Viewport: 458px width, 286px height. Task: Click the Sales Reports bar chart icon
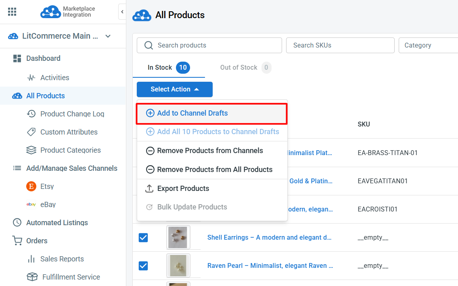pyautogui.click(x=31, y=259)
